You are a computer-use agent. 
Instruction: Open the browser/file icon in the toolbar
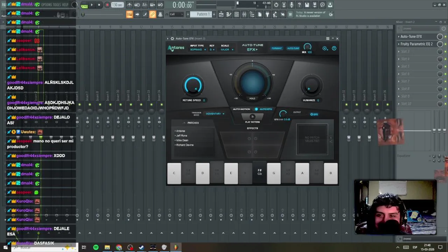coord(252,14)
